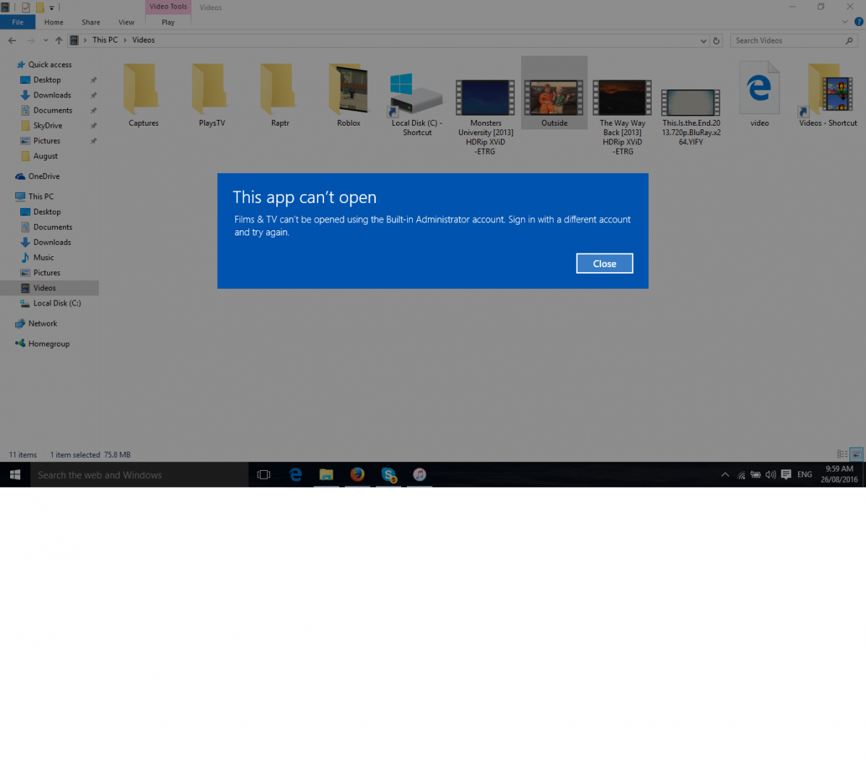Click 'Search the web and Windows' box
Viewport: 866px width, 769px height.
pos(139,474)
